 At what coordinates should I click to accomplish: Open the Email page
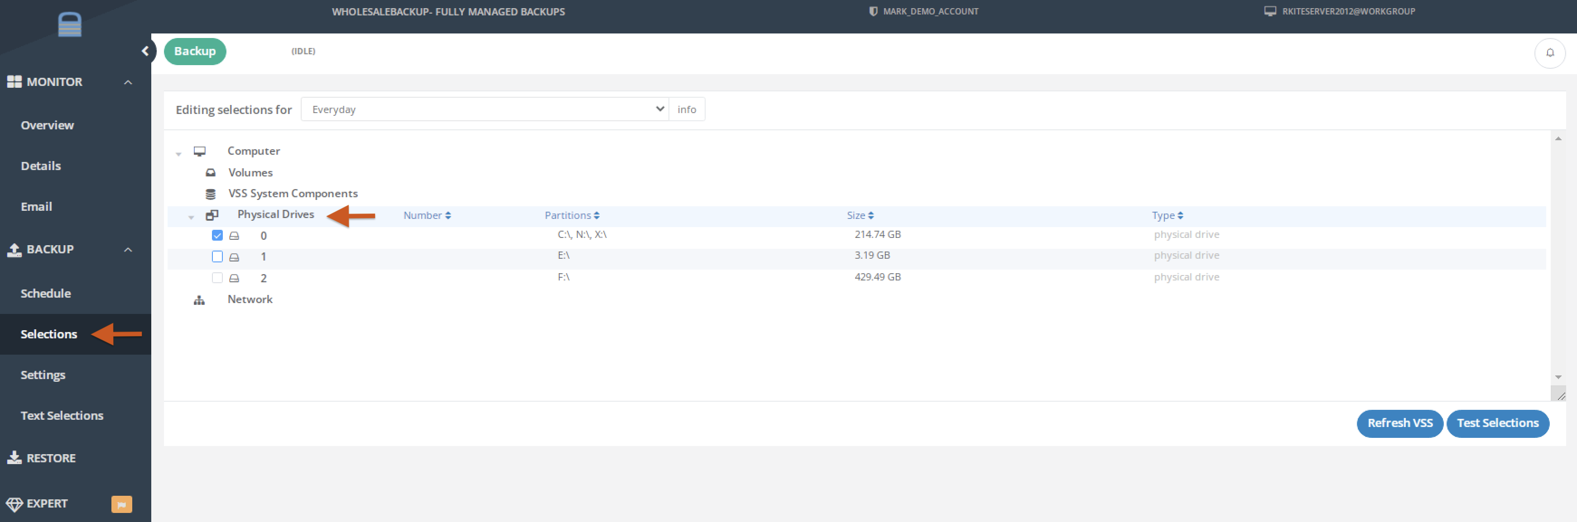[x=36, y=207]
